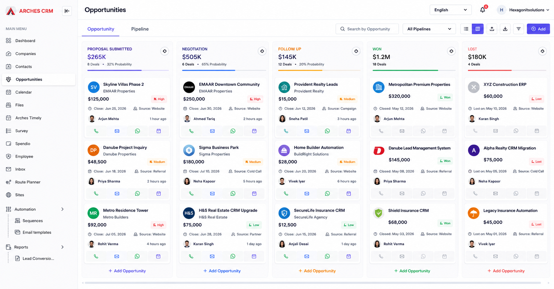
Task: Click Proposal Submitted stage settings icon
Action: pos(165,51)
